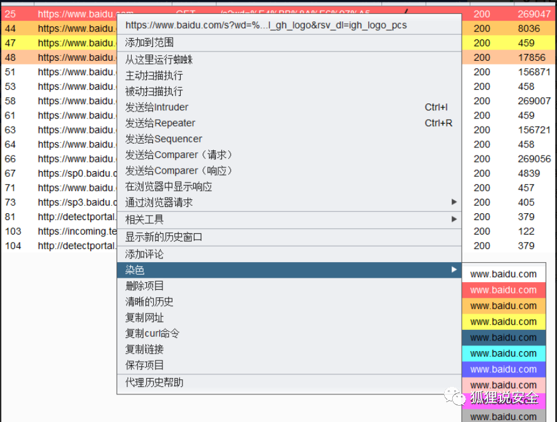Click length value 405
This screenshot has height=422, width=557.
click(526, 203)
